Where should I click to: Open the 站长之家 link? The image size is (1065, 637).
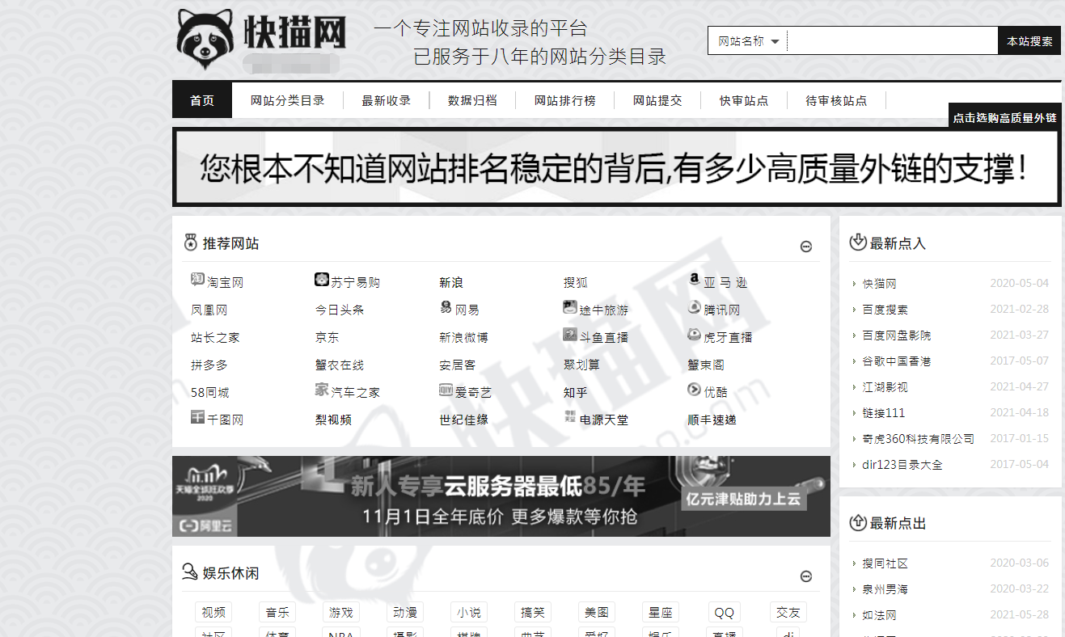[x=215, y=338]
